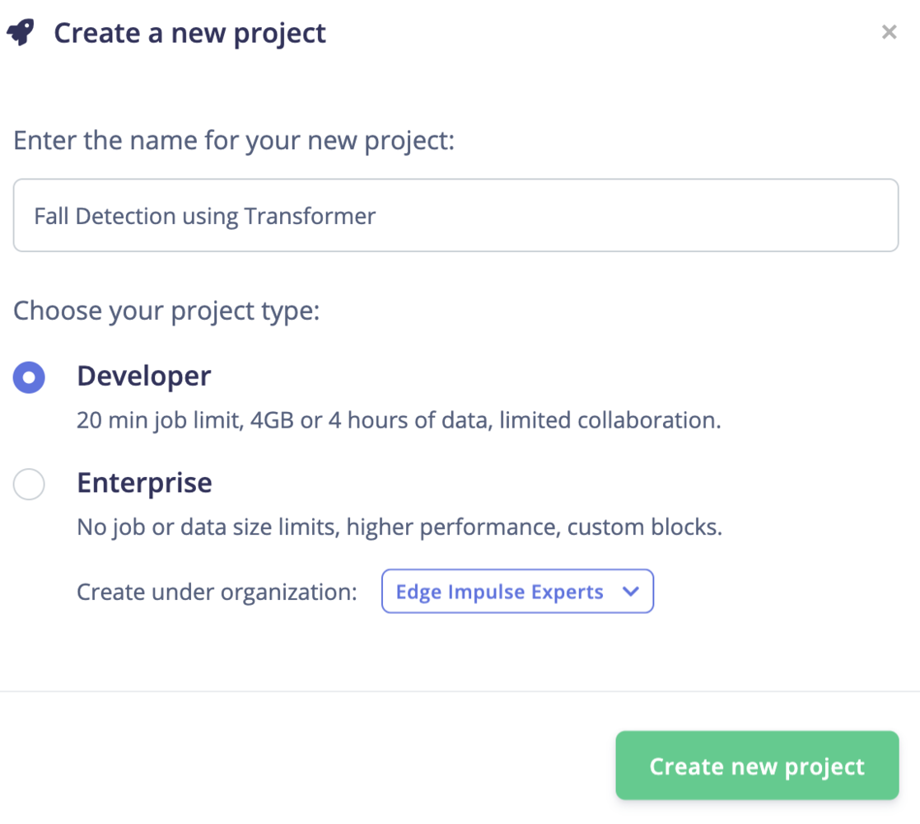Viewport: 920px width, 824px height.
Task: Click the "Create under organization" label
Action: [x=217, y=592]
